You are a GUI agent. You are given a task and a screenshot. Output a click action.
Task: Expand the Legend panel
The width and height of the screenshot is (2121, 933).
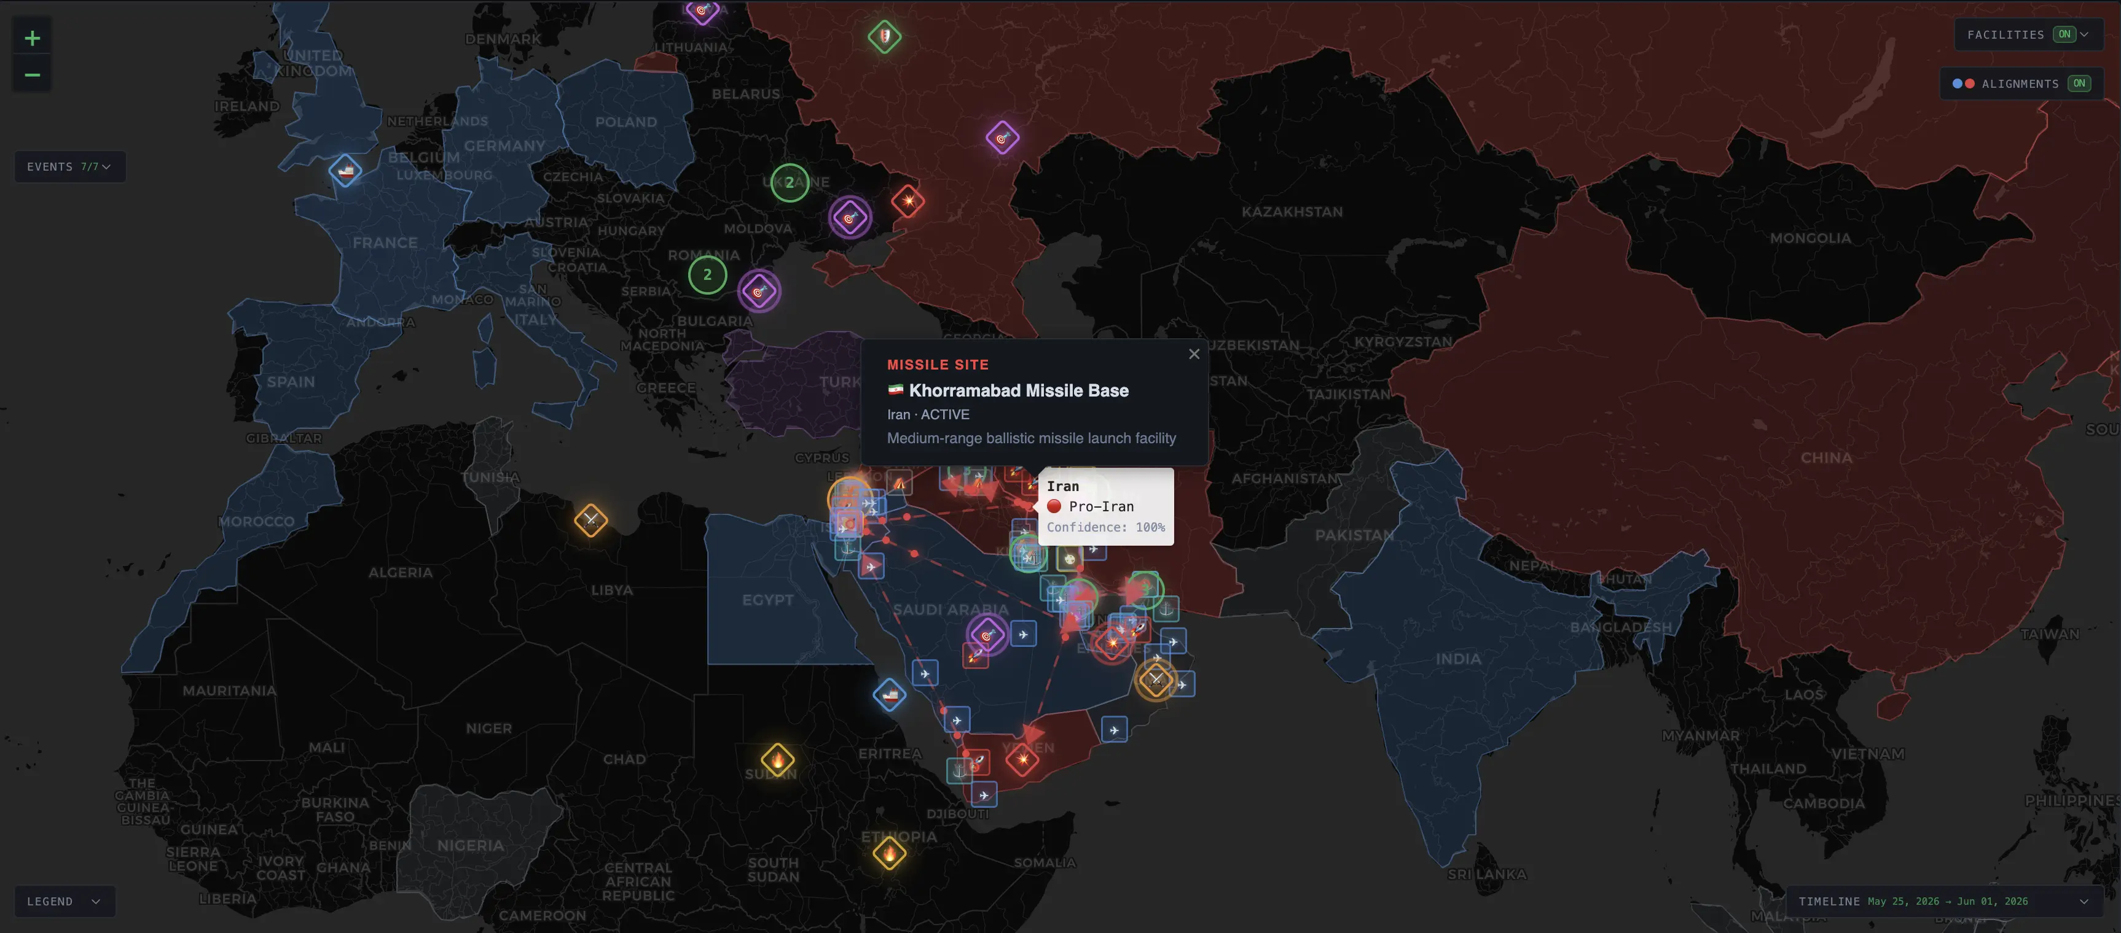click(65, 902)
